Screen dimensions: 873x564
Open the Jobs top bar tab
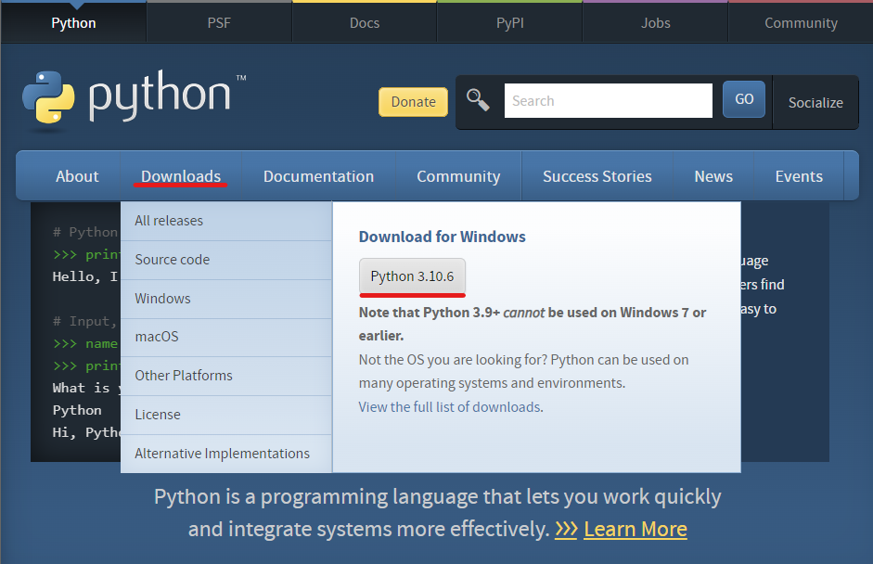[x=655, y=23]
